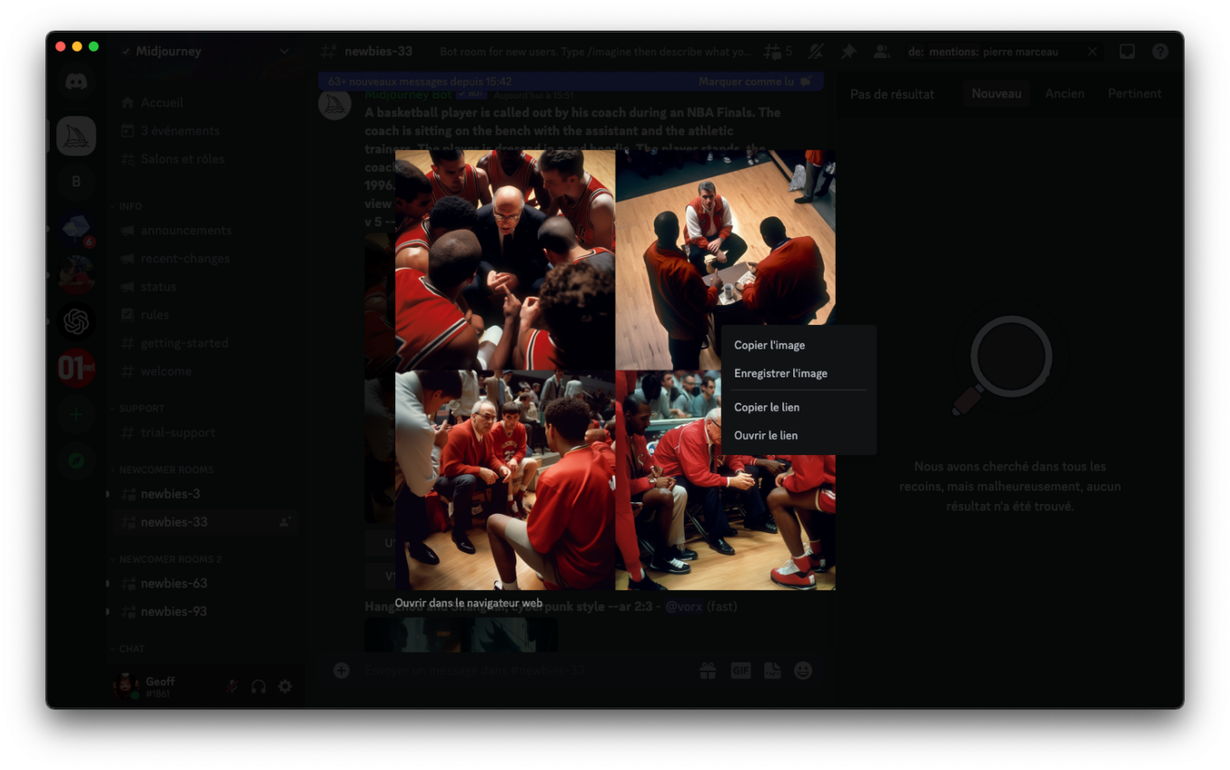
Task: Click the pinned messages pin icon
Action: click(x=847, y=52)
